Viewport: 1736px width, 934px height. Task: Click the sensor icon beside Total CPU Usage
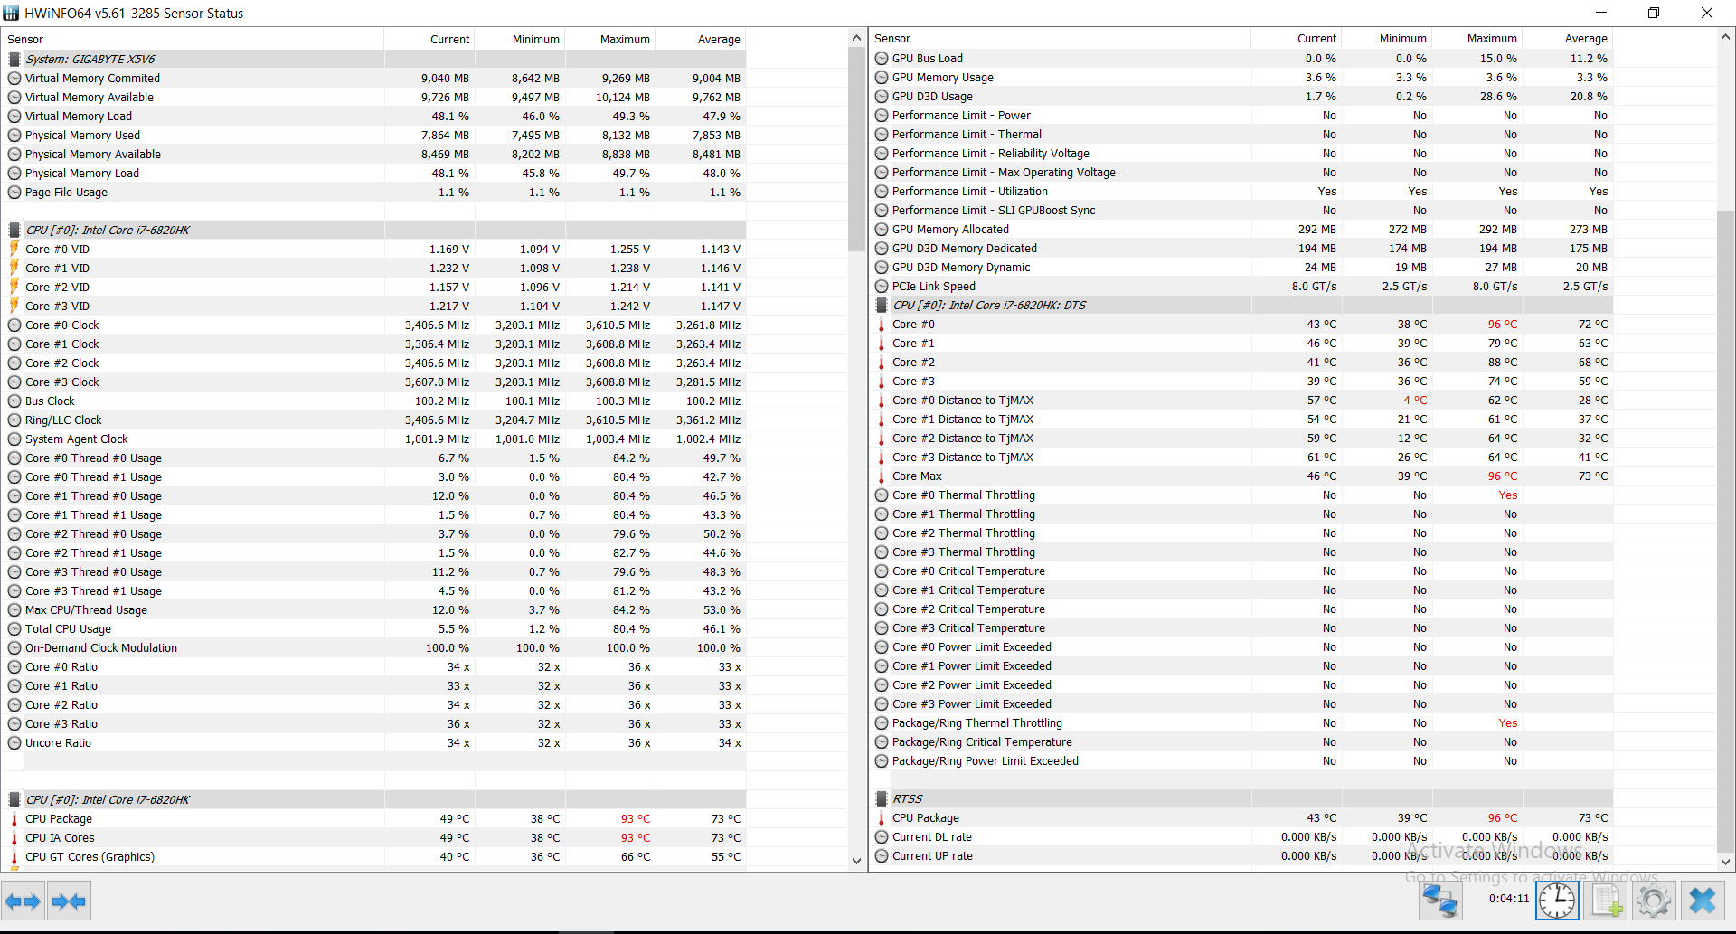click(x=14, y=629)
